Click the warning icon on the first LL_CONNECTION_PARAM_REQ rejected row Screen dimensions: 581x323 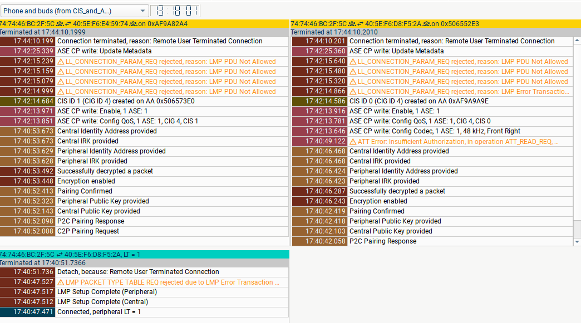click(62, 61)
